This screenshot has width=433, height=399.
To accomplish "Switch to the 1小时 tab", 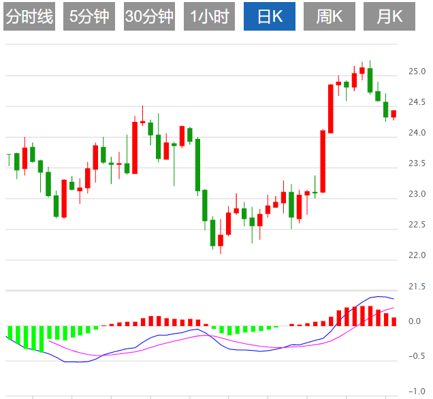I will pyautogui.click(x=209, y=17).
